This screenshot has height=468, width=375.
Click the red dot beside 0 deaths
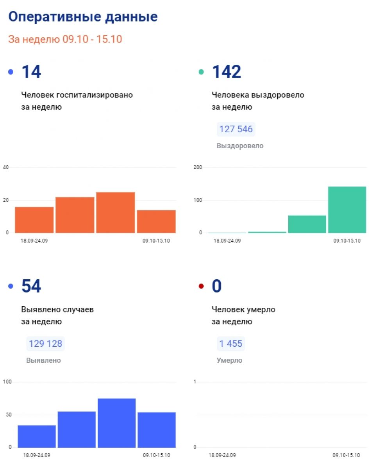pos(201,286)
